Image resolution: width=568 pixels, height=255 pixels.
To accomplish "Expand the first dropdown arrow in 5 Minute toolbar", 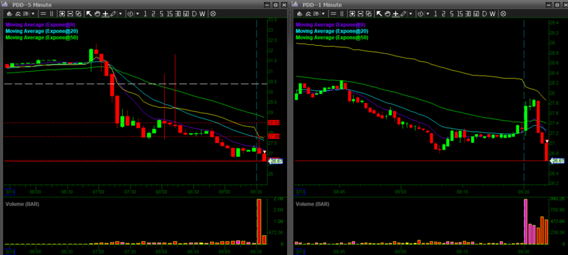I will click(x=32, y=13).
